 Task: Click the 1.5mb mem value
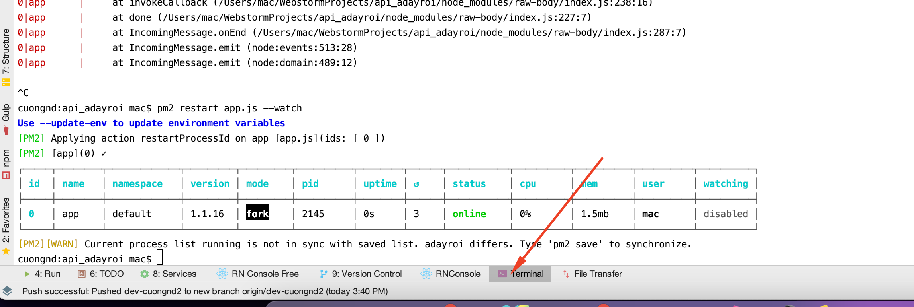pos(595,214)
